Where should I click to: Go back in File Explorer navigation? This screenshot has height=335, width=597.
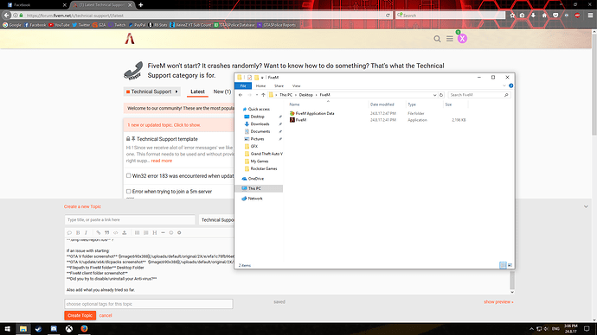coord(241,95)
